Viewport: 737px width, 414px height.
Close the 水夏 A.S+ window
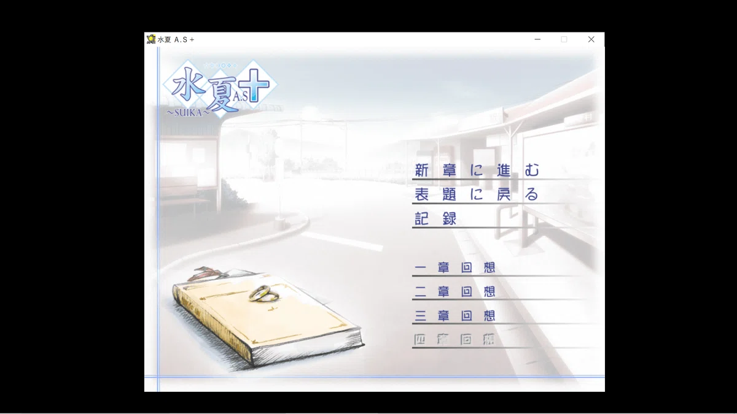click(591, 39)
